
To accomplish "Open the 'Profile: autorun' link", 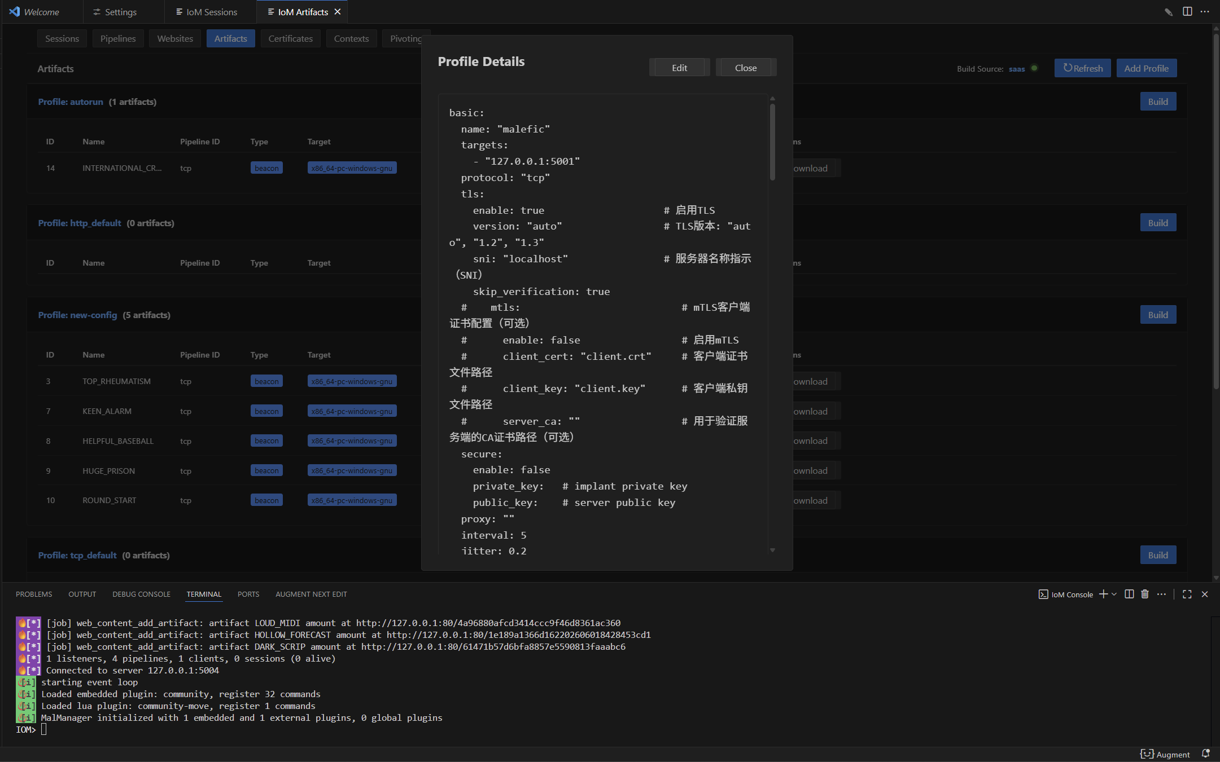I will pos(71,102).
